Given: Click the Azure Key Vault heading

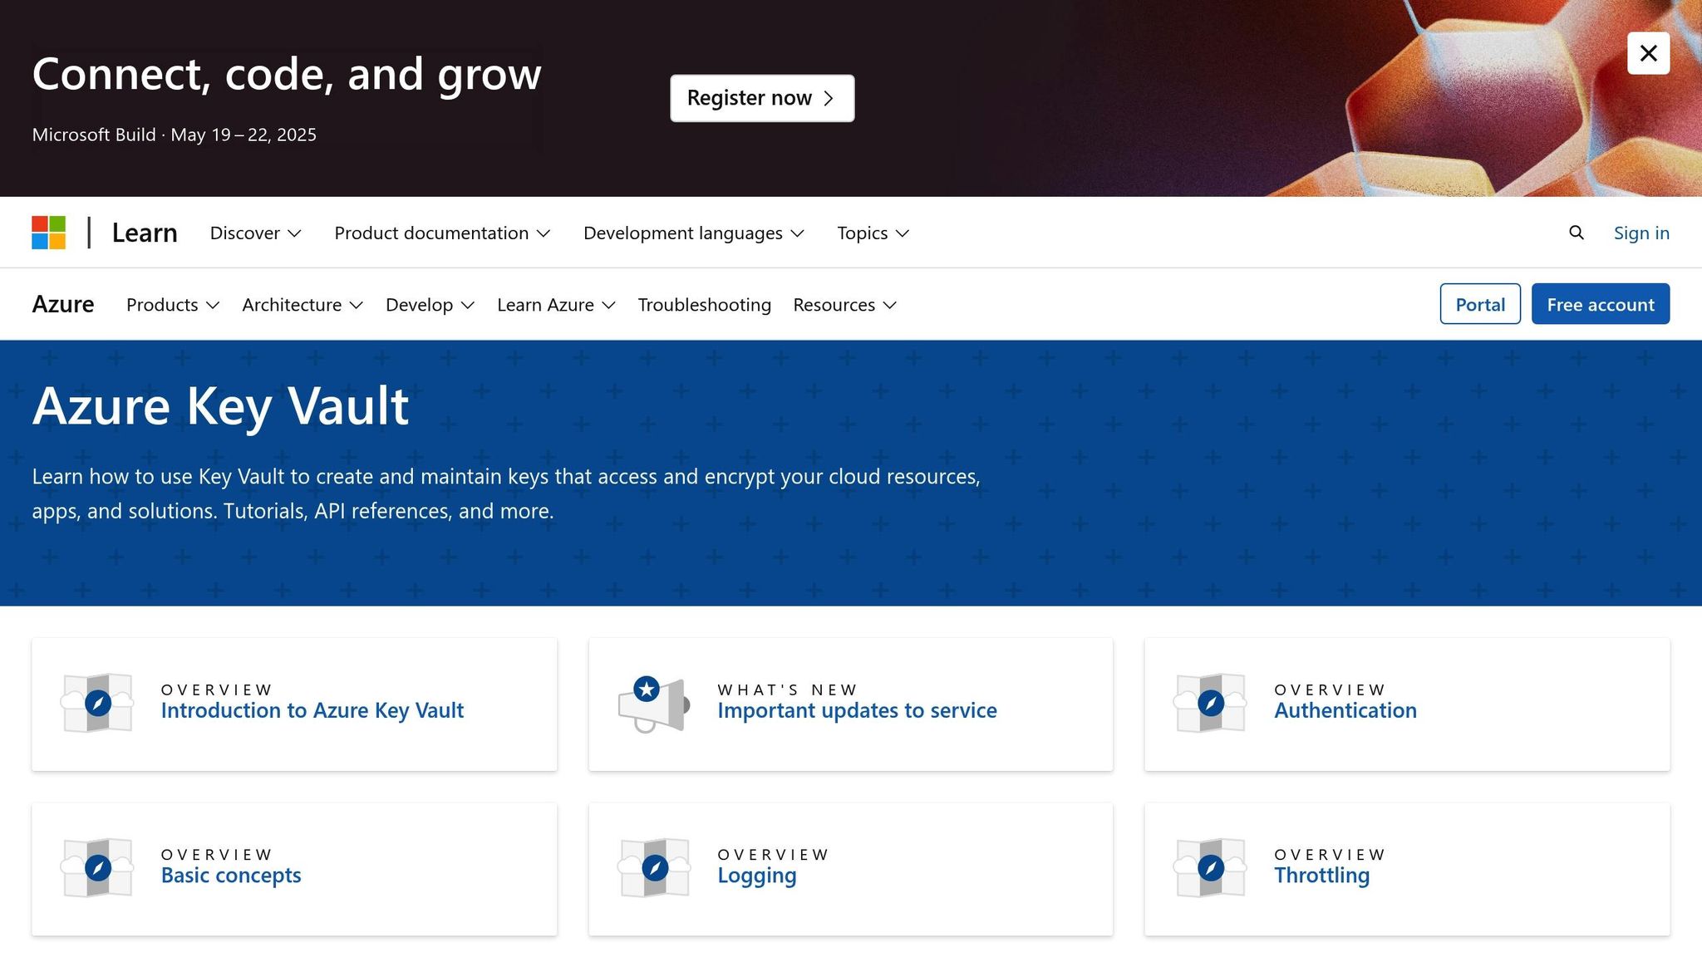Looking at the screenshot, I should 221,406.
